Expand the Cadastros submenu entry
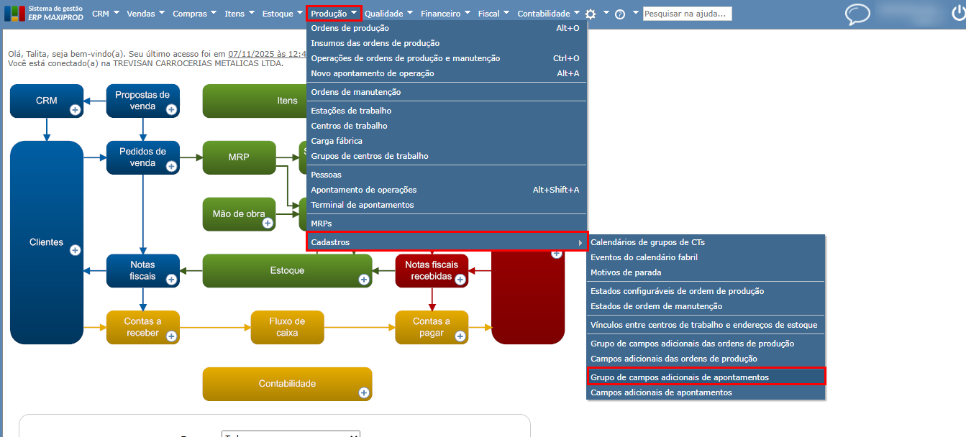This screenshot has height=437, width=966. (447, 242)
